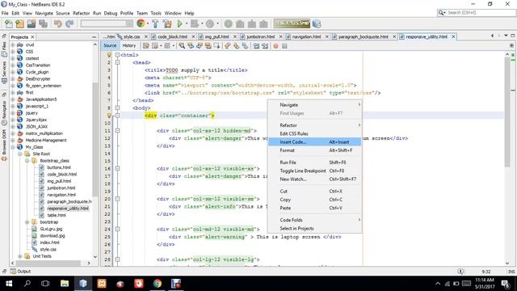Click the Undo arrow icon
Screen dimensions: 517x291
point(58,23)
